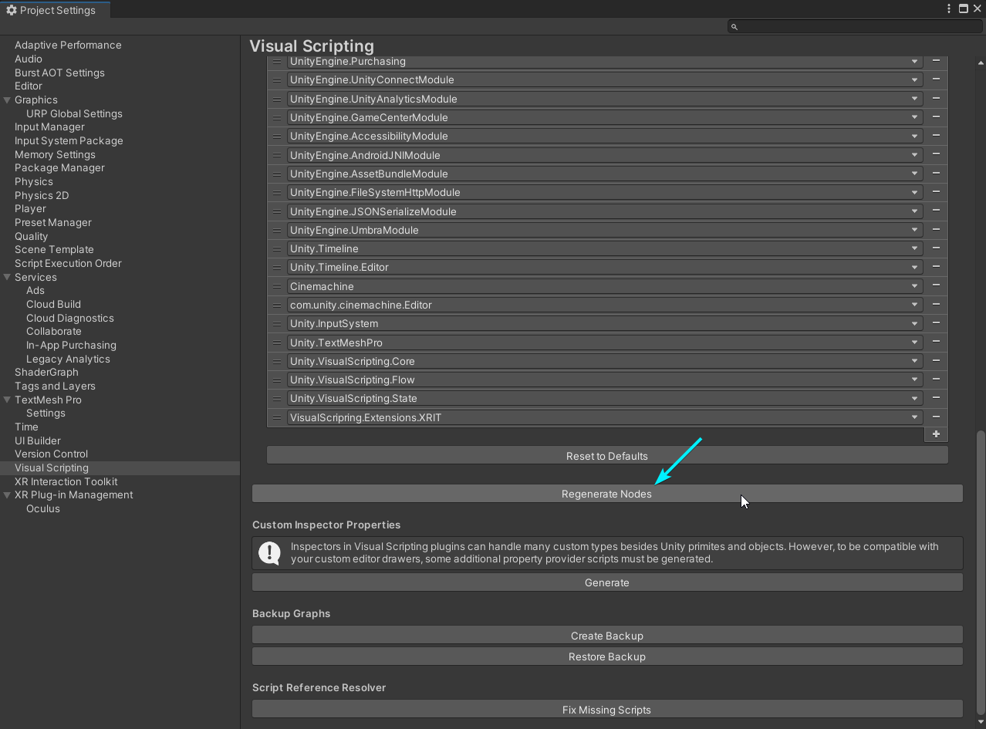Open the Project Settings window options menu
This screenshot has height=729, width=986.
949,8
